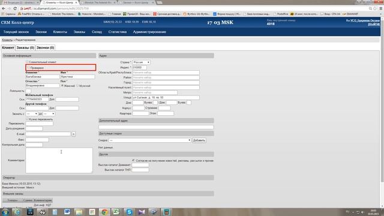
Task: Check the Проверено checkbox
Action: [29, 67]
